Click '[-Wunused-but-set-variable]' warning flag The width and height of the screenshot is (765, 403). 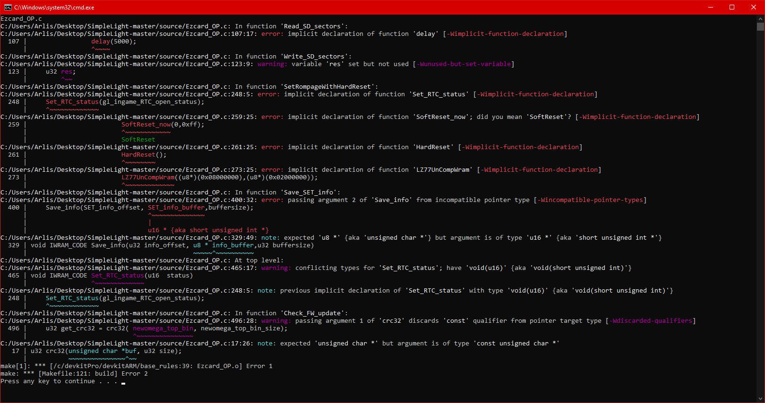tap(463, 64)
